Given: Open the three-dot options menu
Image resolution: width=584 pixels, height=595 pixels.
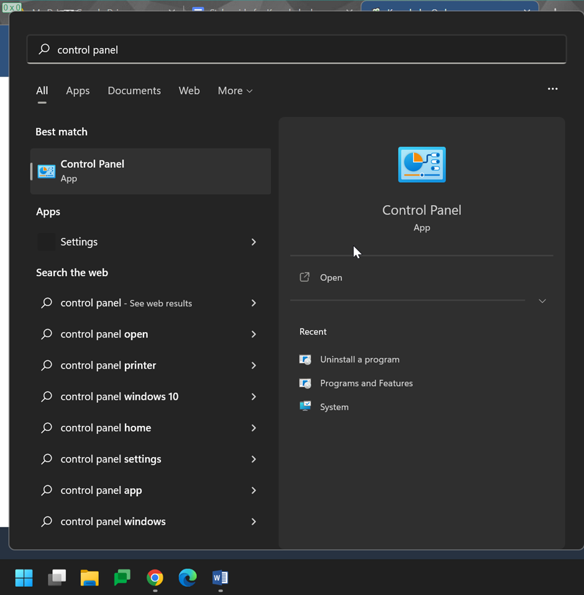Looking at the screenshot, I should coord(552,89).
